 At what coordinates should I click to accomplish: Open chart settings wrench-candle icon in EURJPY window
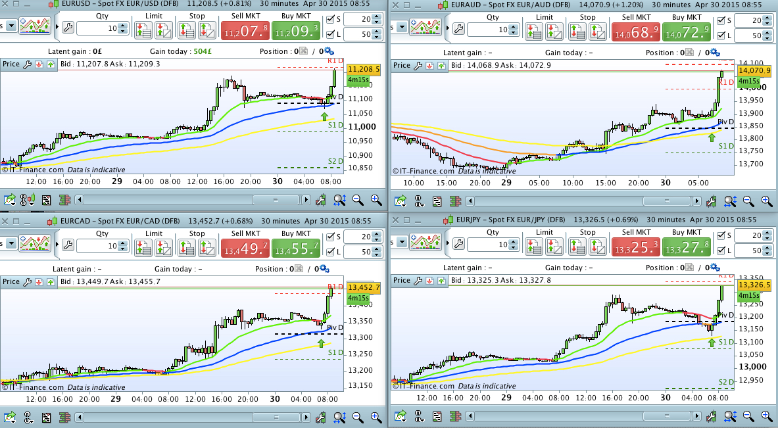point(711,416)
